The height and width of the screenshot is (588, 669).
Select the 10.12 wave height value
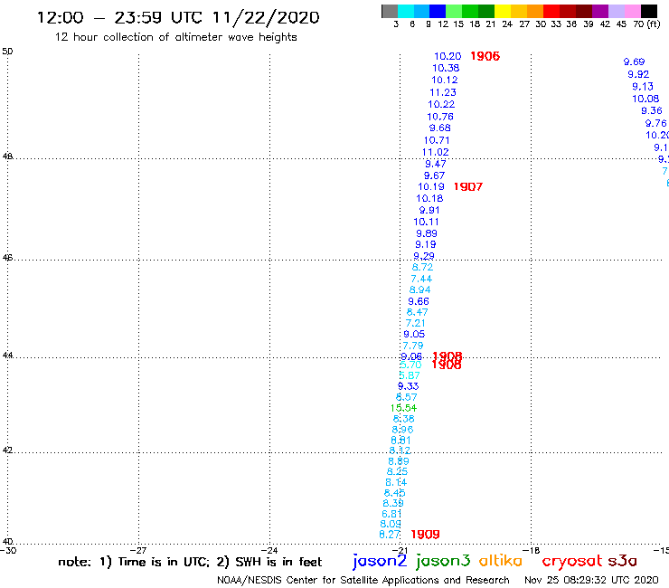click(445, 80)
